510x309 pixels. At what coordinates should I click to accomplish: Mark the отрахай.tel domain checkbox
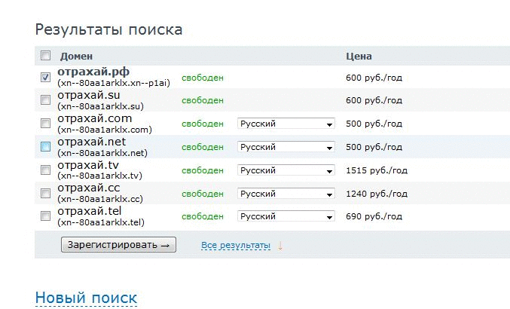tap(45, 216)
